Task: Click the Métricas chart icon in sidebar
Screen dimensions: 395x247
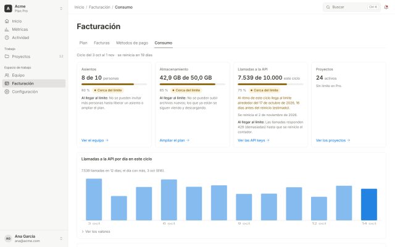Action: [7, 30]
